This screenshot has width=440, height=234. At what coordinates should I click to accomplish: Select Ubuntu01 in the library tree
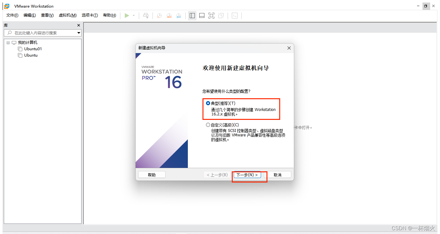pos(33,49)
